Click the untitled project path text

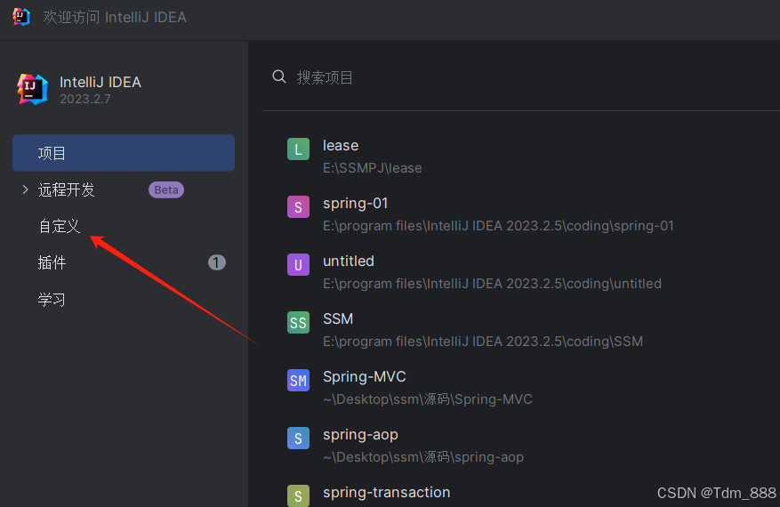coord(492,284)
